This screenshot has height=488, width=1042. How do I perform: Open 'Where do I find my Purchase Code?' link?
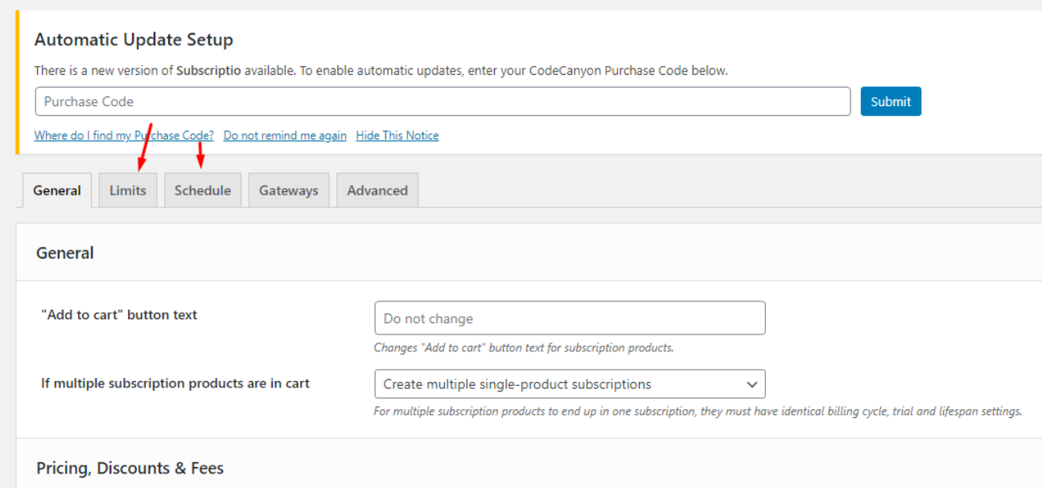tap(124, 136)
